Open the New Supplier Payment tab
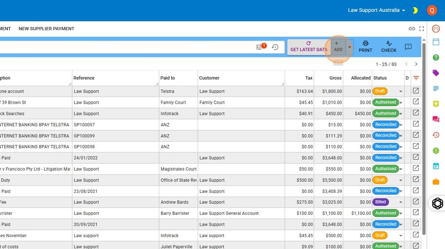The image size is (445, 249). click(x=46, y=29)
